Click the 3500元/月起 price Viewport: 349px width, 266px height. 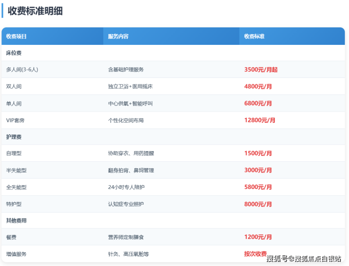pyautogui.click(x=261, y=69)
